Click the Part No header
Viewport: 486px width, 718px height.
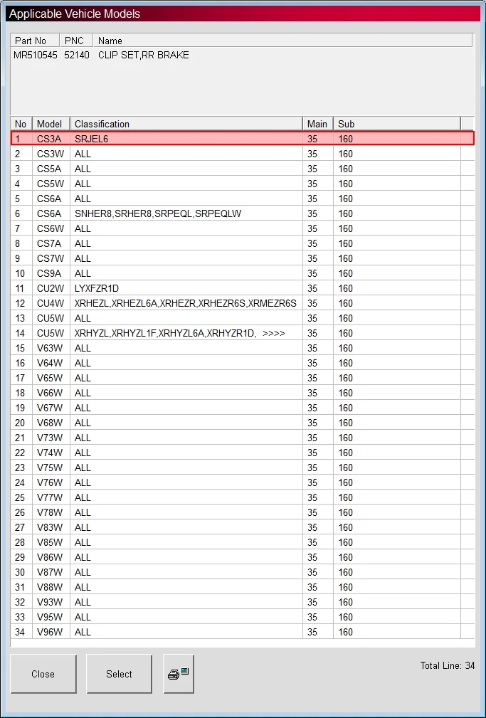coord(35,41)
